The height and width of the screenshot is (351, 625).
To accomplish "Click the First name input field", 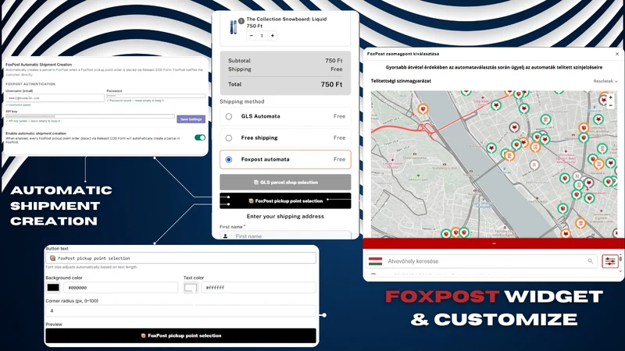I will click(285, 236).
